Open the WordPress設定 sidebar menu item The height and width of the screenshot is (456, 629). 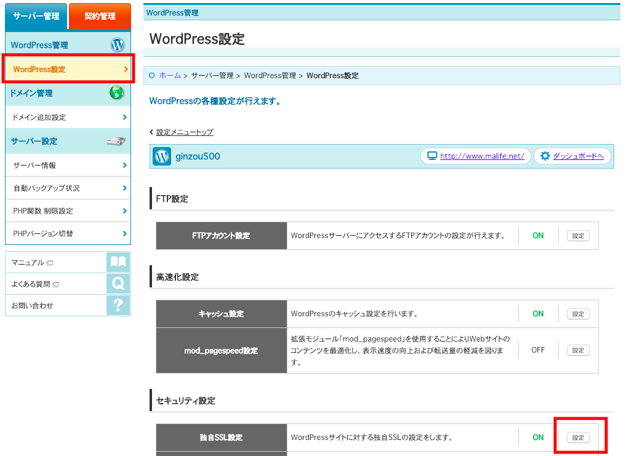point(68,69)
